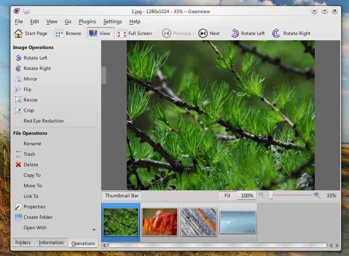
Task: Click Red Eye Reduction
Action: coord(44,121)
